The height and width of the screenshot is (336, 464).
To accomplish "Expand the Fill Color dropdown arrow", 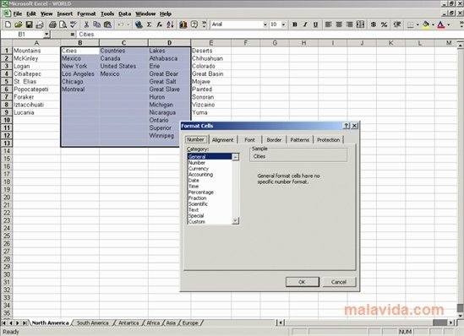I will (x=433, y=24).
